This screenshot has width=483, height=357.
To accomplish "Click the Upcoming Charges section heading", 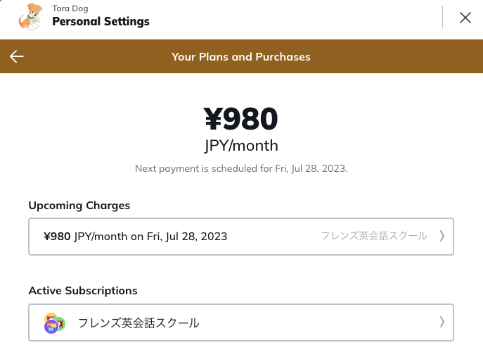I will coord(79,206).
